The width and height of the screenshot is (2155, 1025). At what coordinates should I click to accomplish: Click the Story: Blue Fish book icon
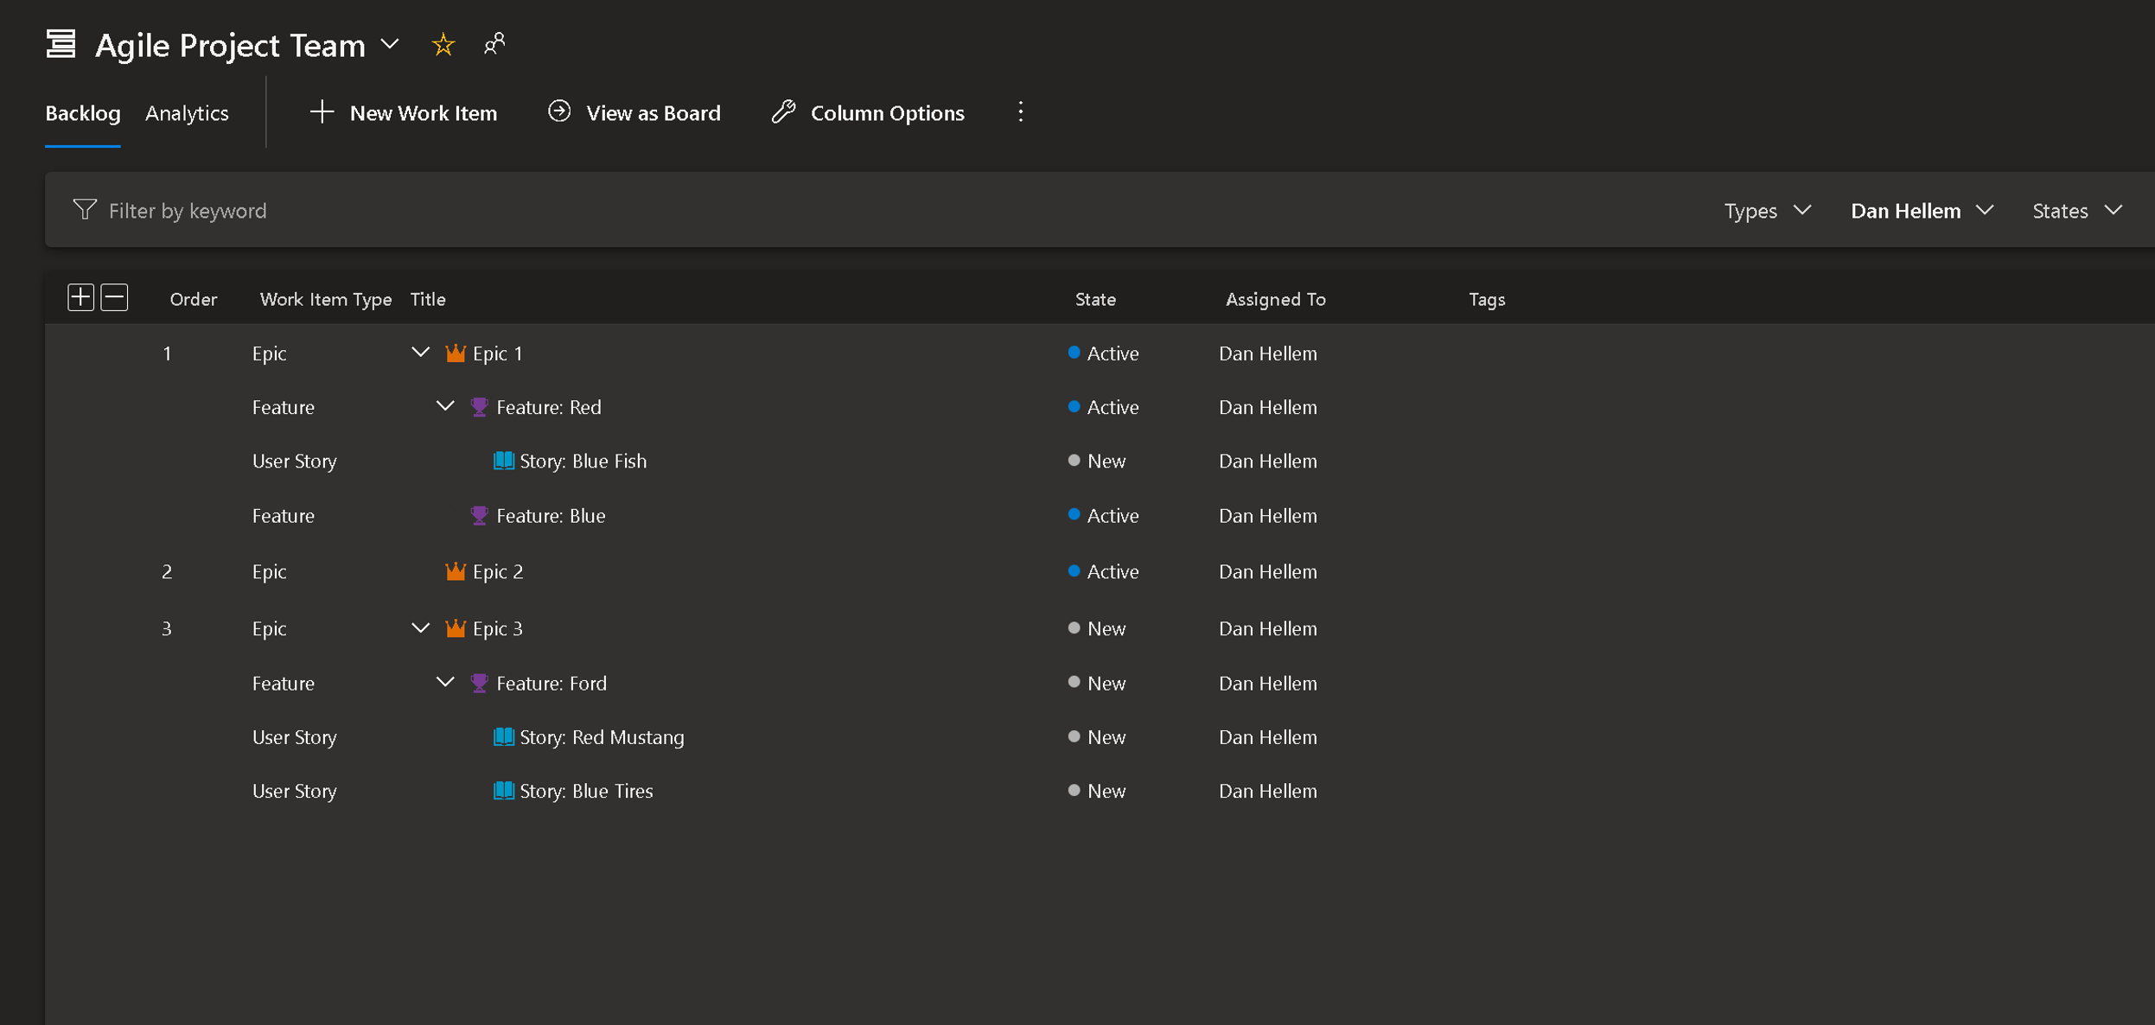coord(503,461)
